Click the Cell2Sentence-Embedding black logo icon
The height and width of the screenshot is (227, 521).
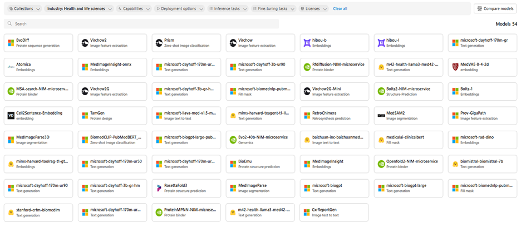coord(11,115)
